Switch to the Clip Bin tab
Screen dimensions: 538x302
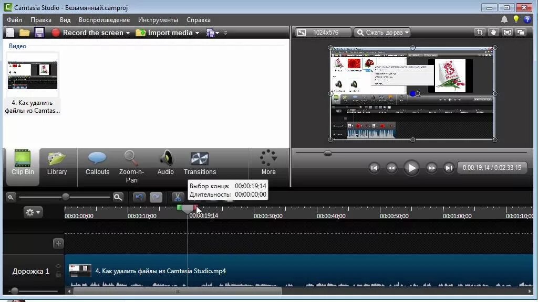(23, 166)
